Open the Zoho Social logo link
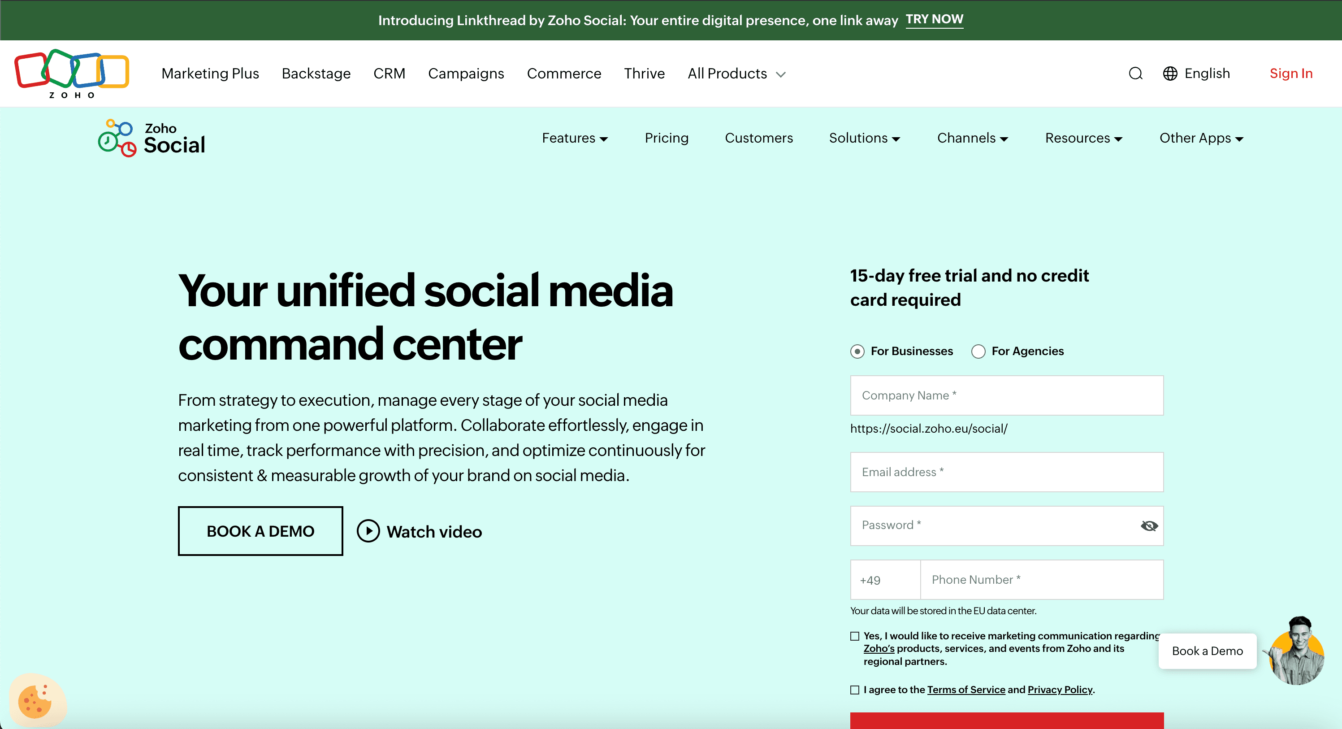 click(152, 138)
